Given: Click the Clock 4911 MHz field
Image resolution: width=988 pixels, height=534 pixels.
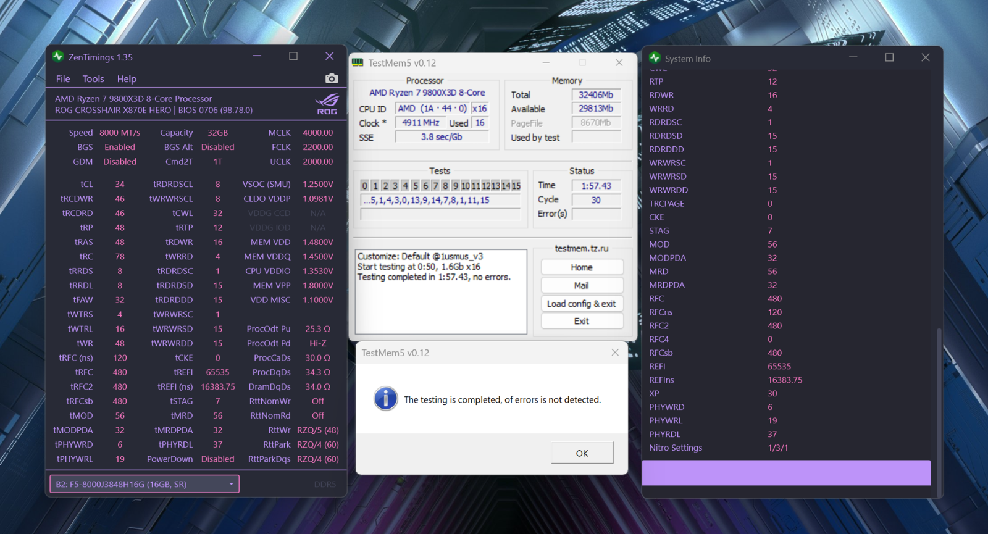Looking at the screenshot, I should [421, 123].
